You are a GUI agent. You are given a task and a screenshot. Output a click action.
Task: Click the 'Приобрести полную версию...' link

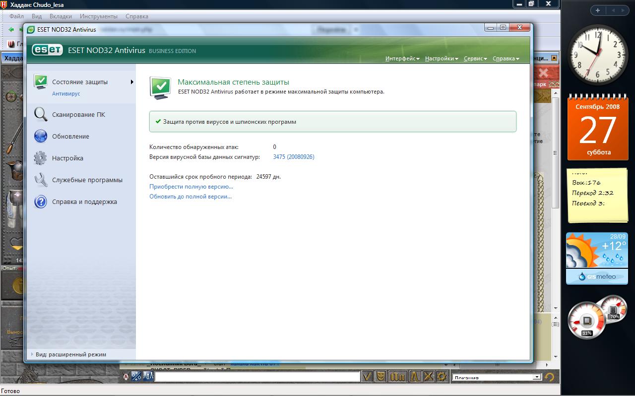click(x=191, y=187)
